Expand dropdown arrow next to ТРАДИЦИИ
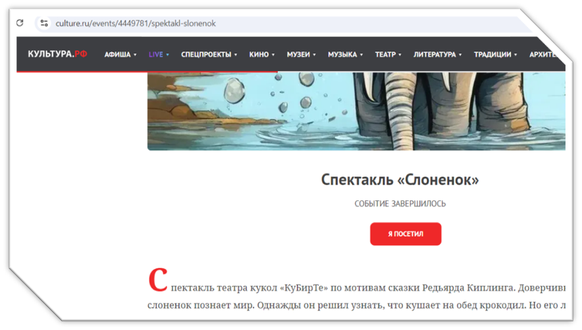582x330 pixels. coord(516,55)
